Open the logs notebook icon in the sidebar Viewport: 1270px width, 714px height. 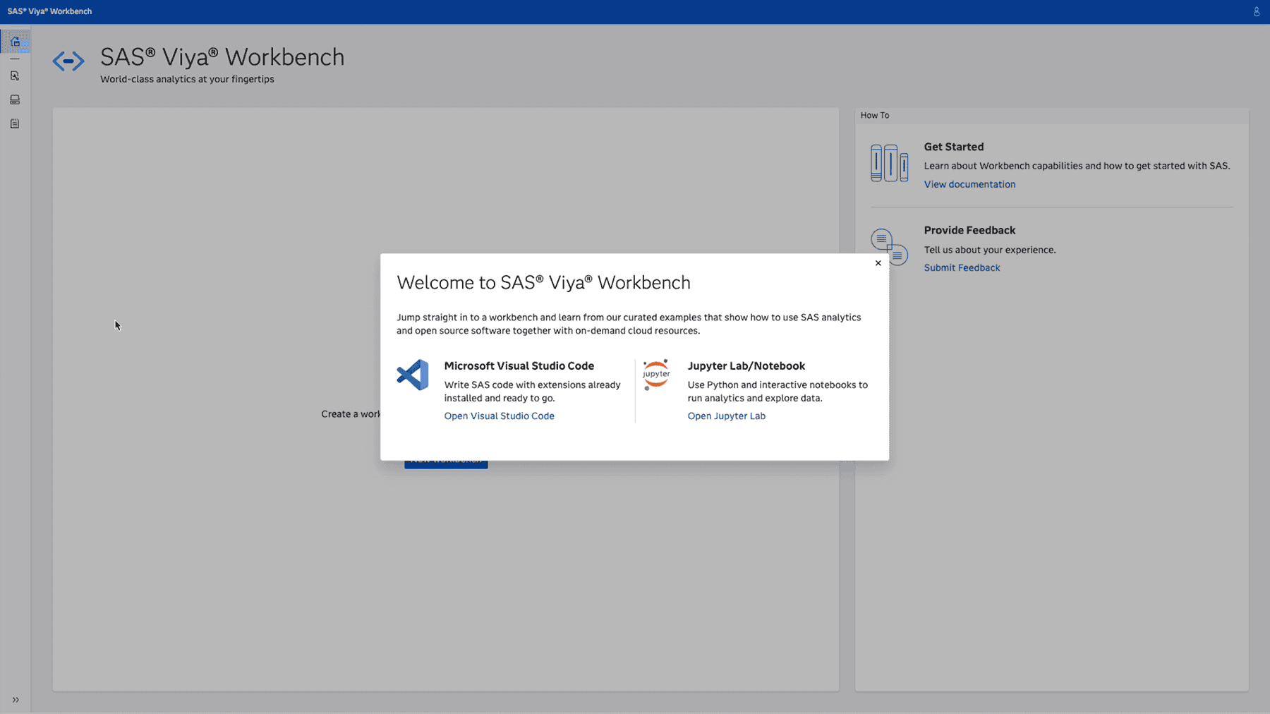(x=15, y=123)
